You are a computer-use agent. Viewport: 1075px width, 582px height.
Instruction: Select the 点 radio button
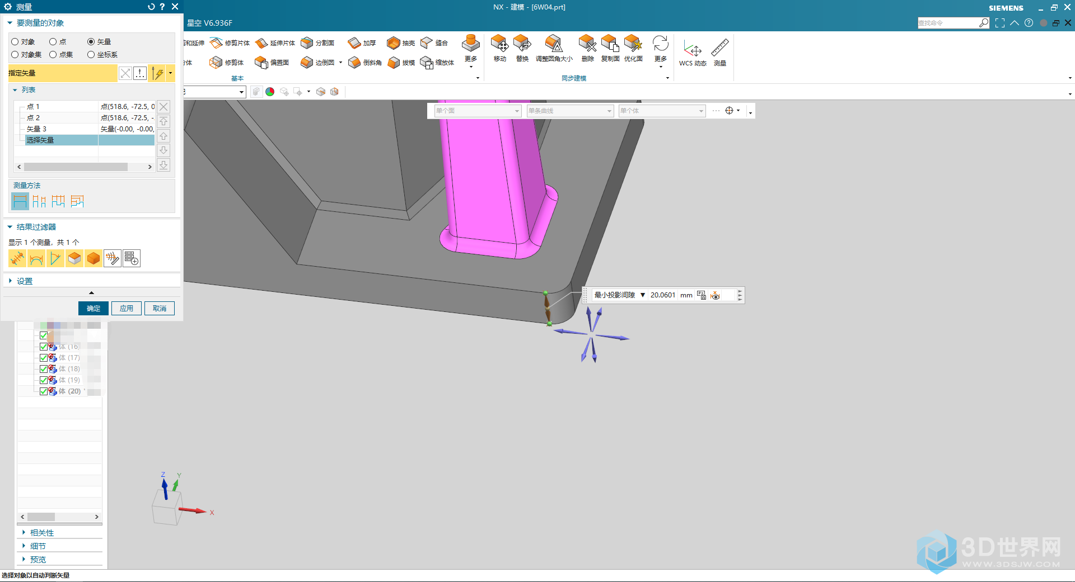(53, 42)
